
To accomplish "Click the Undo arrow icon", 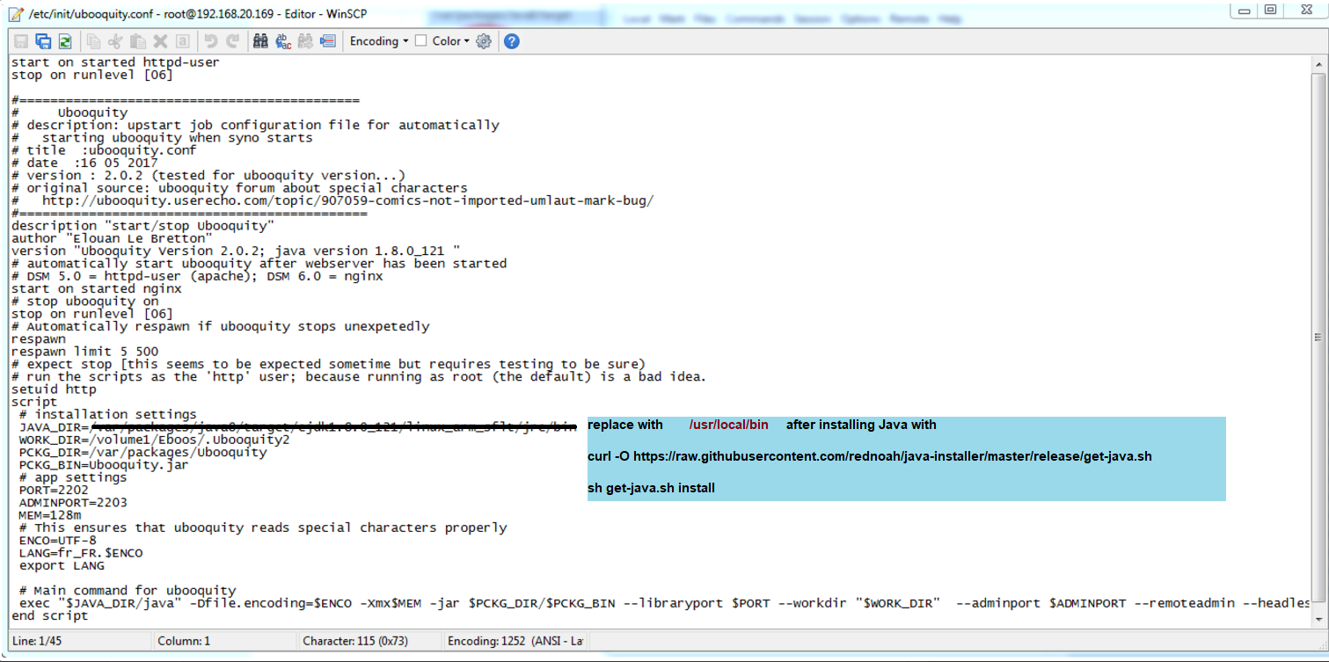I will pyautogui.click(x=210, y=41).
